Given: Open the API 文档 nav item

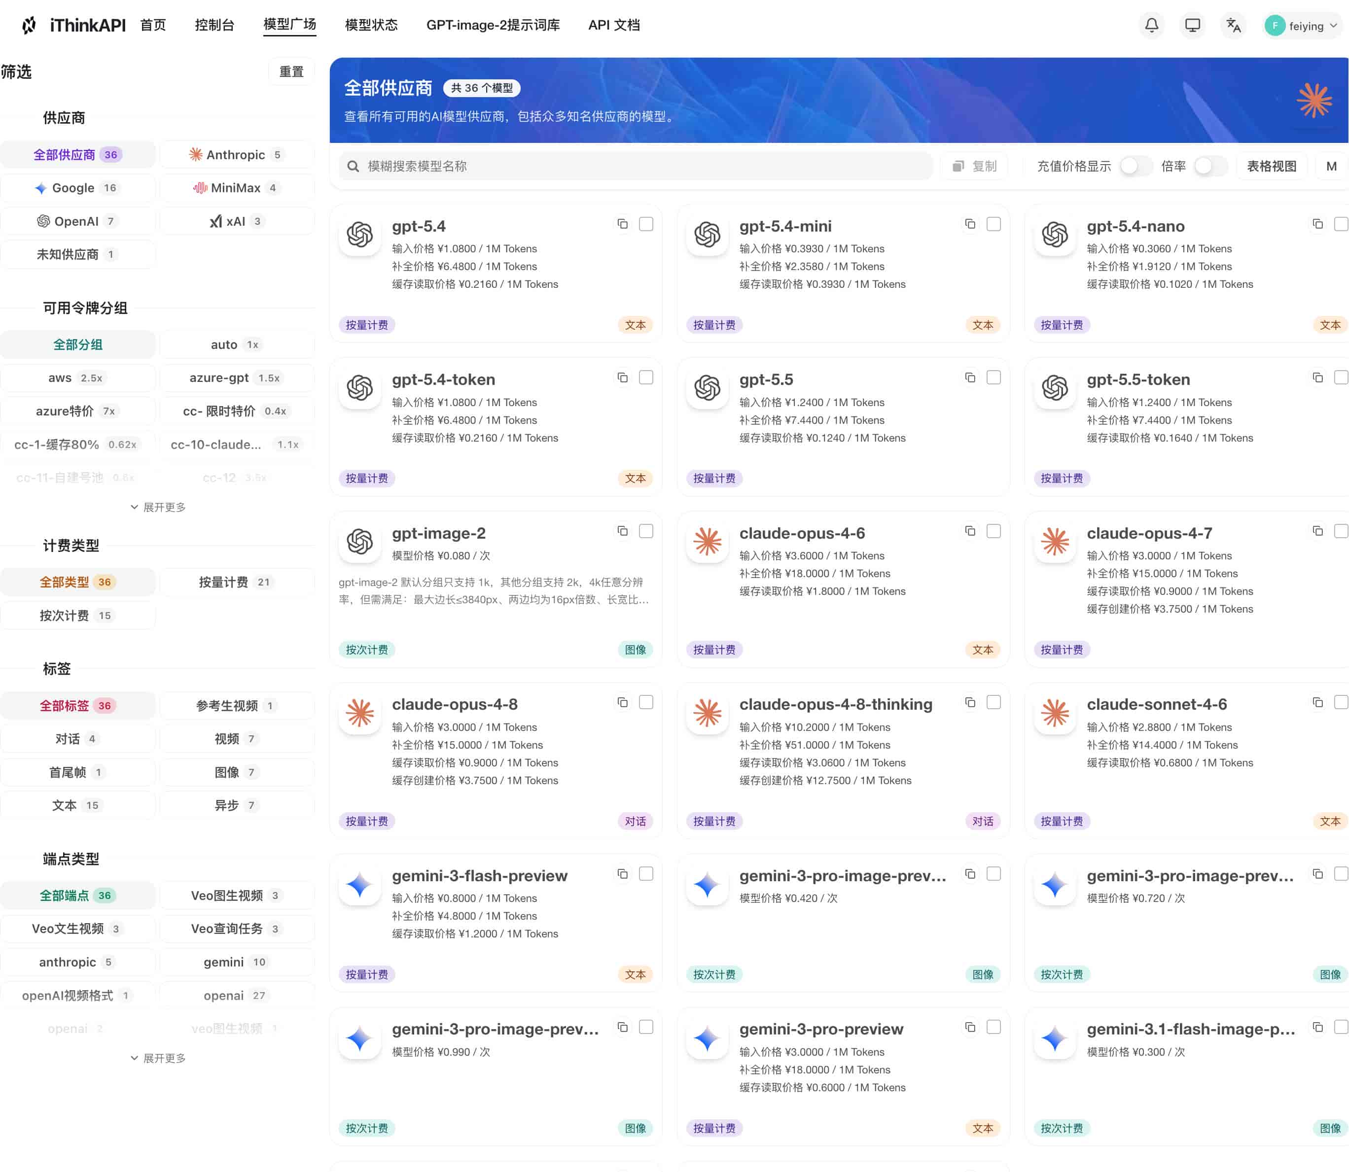Looking at the screenshot, I should (614, 25).
